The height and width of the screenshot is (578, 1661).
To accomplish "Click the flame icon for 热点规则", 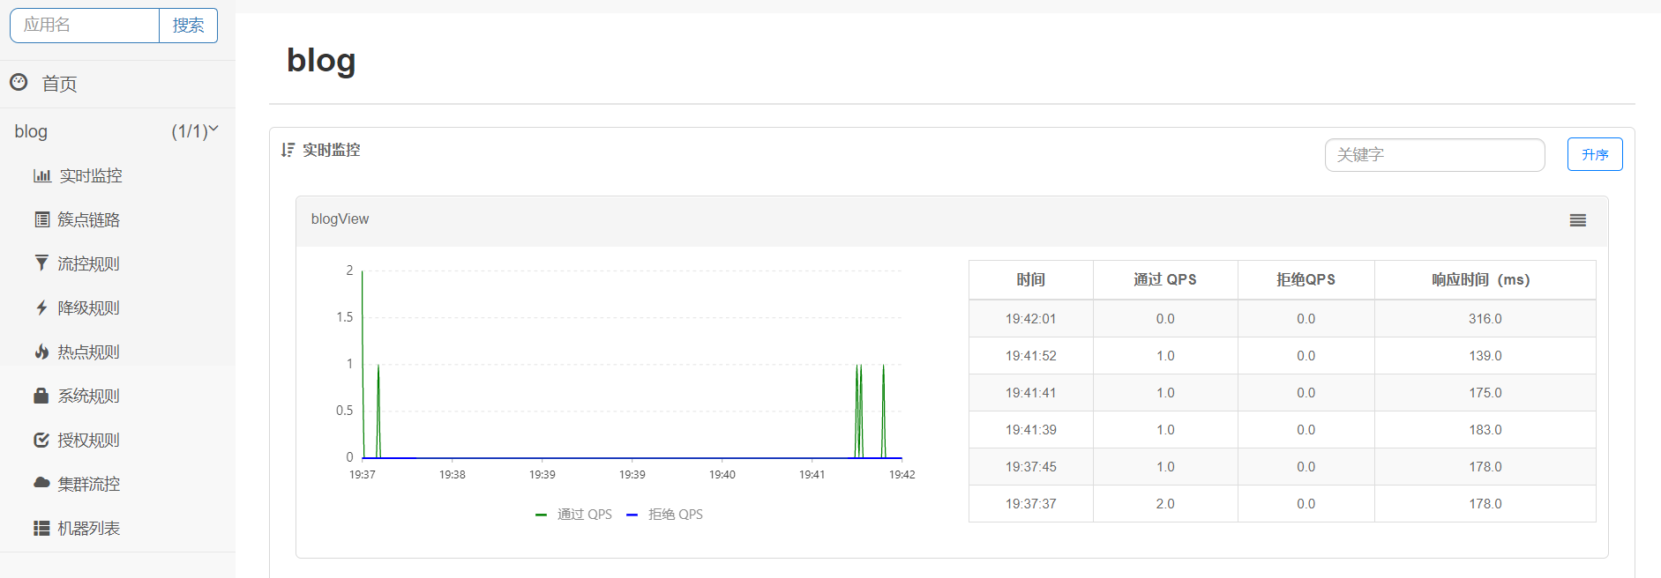I will coord(41,352).
